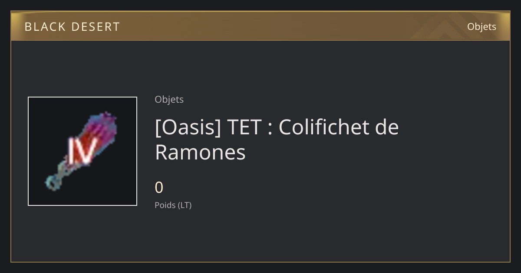Open the BLACK DESERT header title
The height and width of the screenshot is (273, 521).
(x=72, y=26)
